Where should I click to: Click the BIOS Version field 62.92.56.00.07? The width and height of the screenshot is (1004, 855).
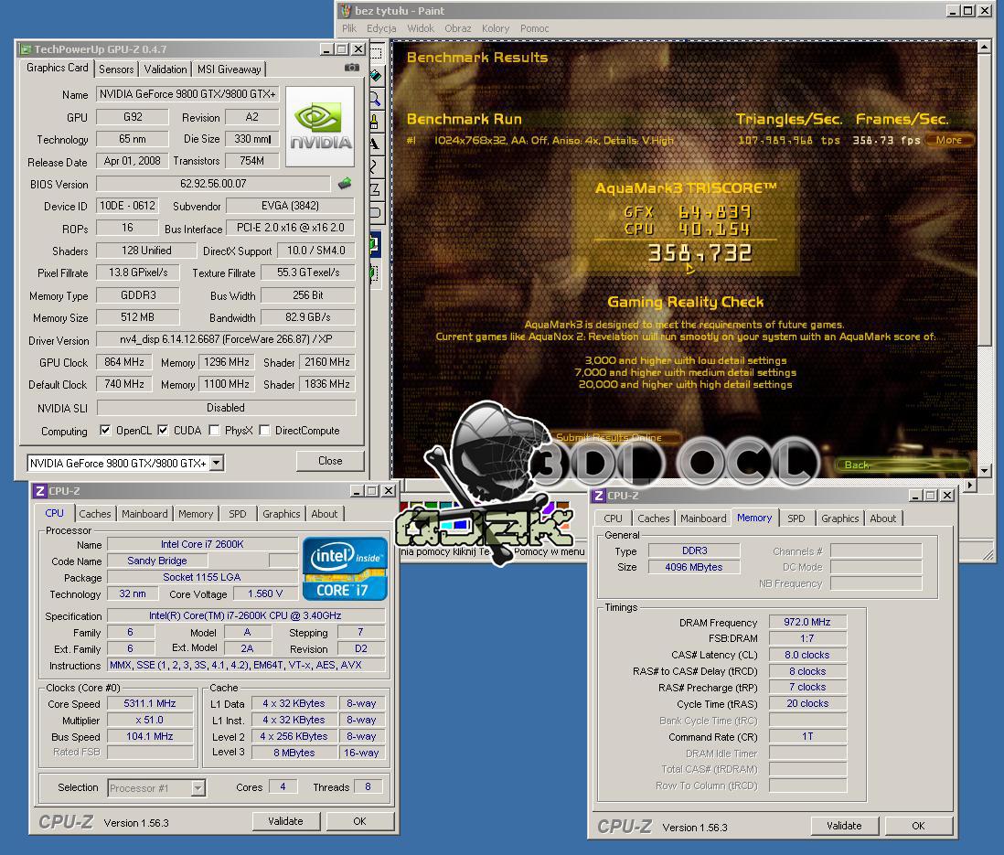pyautogui.click(x=213, y=184)
